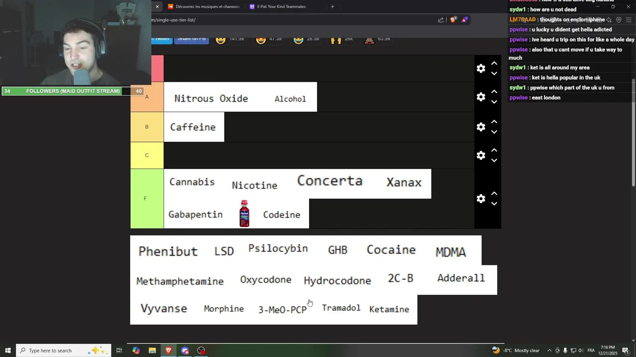The image size is (636, 357).
Task: Move the A tier row down
Action: pyautogui.click(x=494, y=102)
